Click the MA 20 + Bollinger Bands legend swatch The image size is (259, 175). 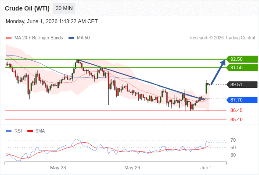click(9, 38)
